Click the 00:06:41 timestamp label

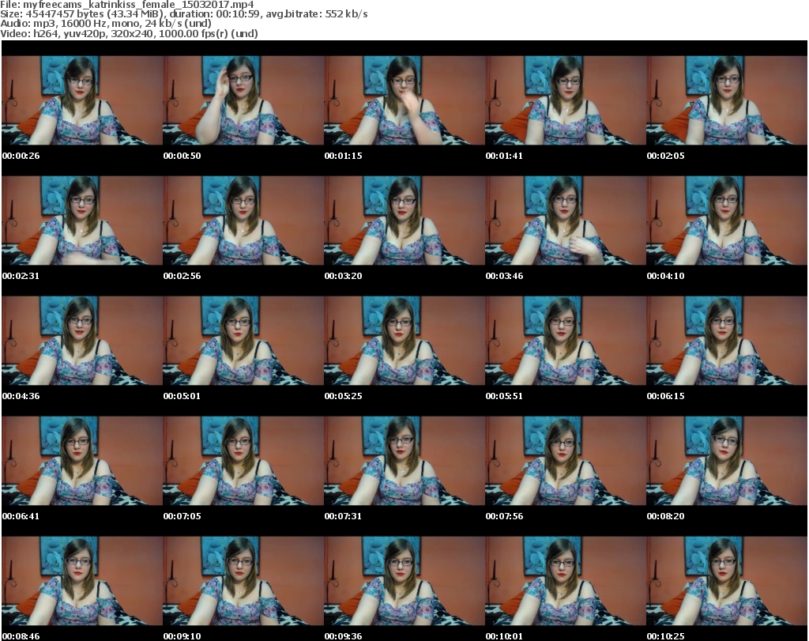click(x=21, y=516)
